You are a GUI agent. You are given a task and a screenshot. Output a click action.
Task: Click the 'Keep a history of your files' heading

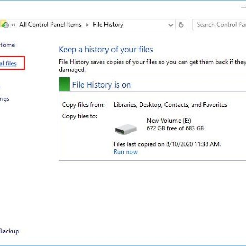pyautogui.click(x=106, y=50)
